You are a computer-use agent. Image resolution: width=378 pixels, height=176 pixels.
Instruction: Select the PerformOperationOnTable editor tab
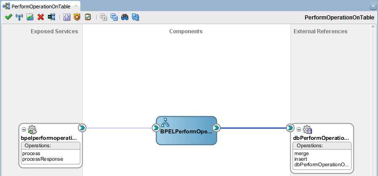click(x=41, y=6)
